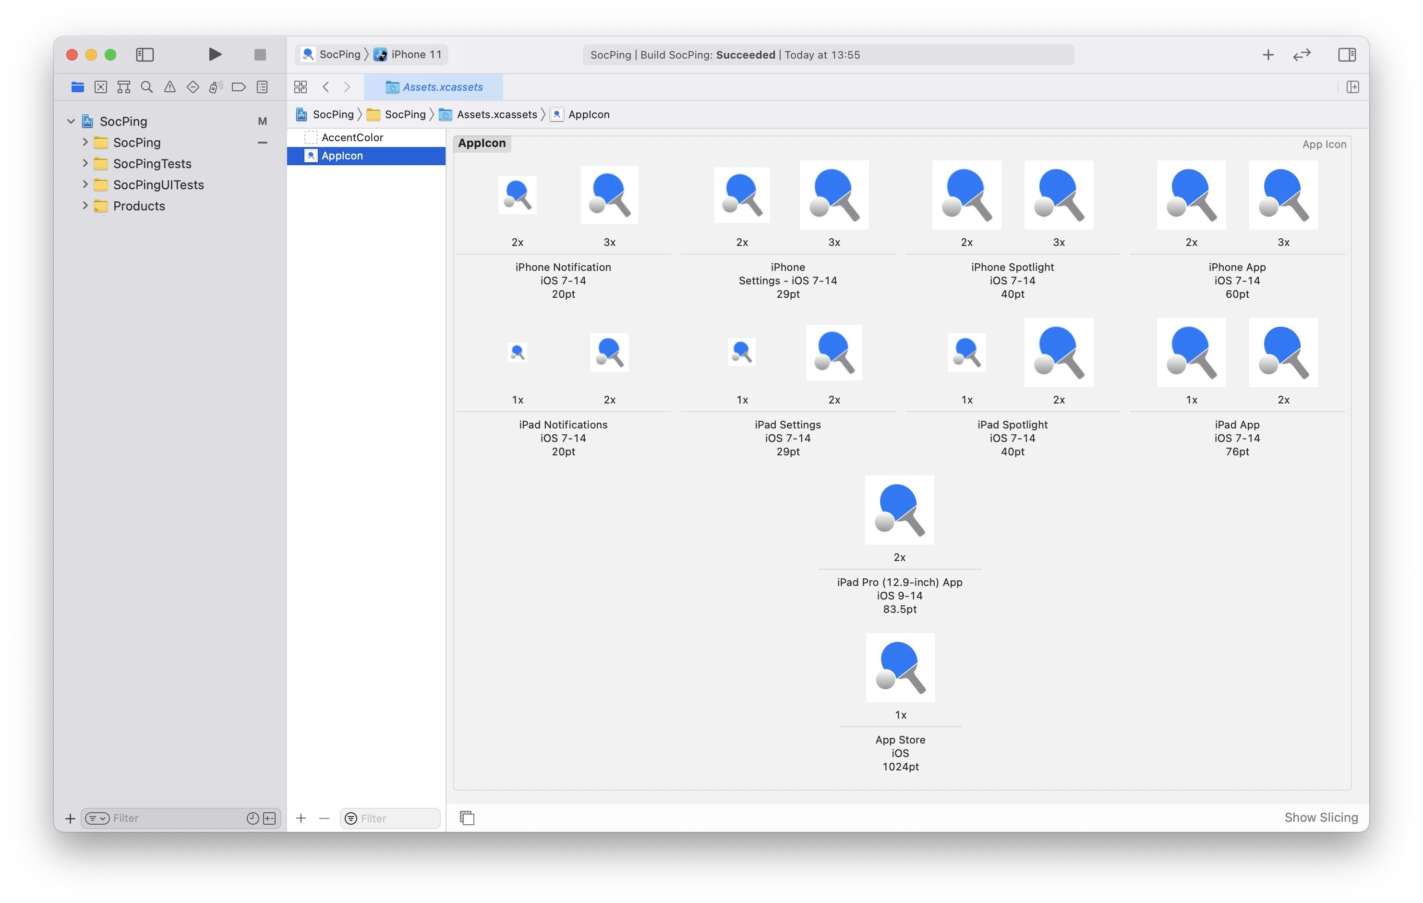Image resolution: width=1423 pixels, height=903 pixels.
Task: Toggle the navigator sidebar visibility
Action: click(x=145, y=54)
